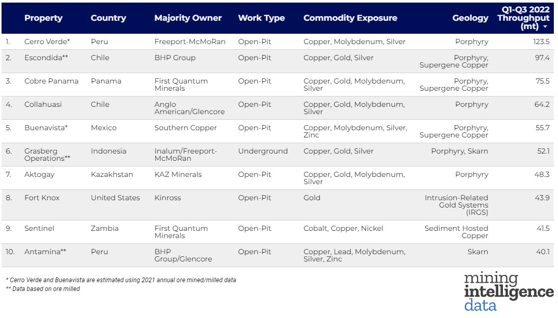Open the Cerro Verde property entry
This screenshot has width=558, height=318.
click(x=47, y=42)
